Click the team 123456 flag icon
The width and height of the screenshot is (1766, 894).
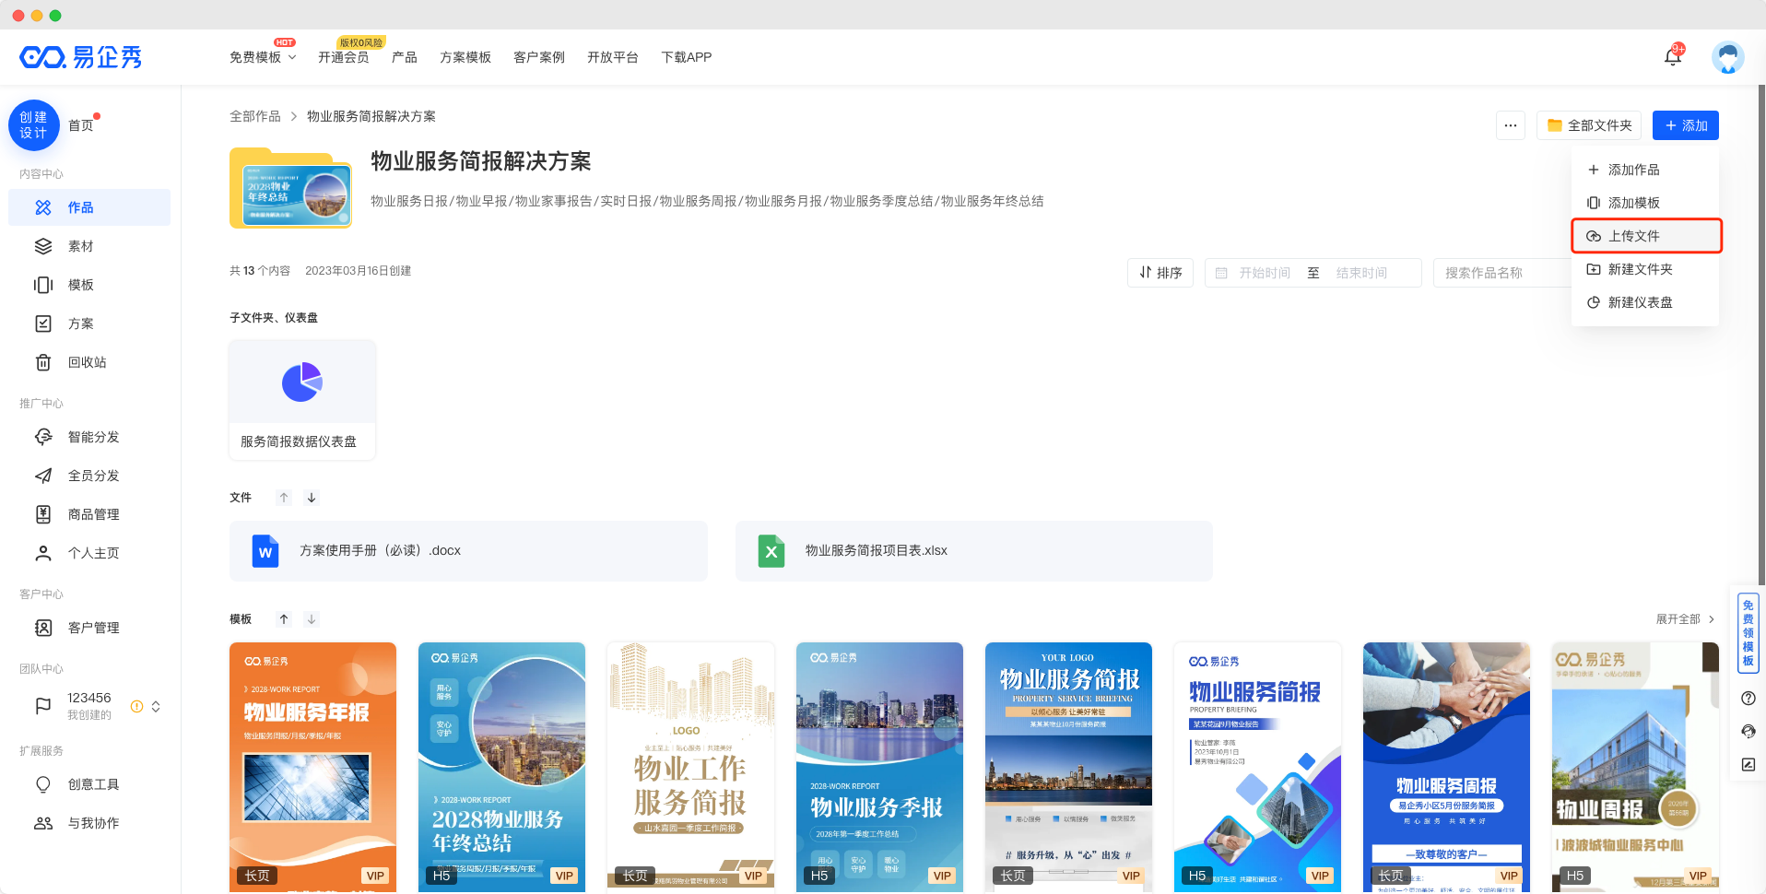click(x=43, y=706)
